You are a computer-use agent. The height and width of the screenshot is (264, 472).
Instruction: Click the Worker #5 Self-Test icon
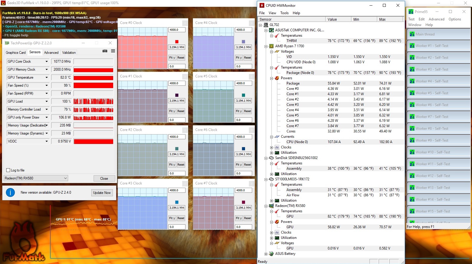(x=412, y=93)
